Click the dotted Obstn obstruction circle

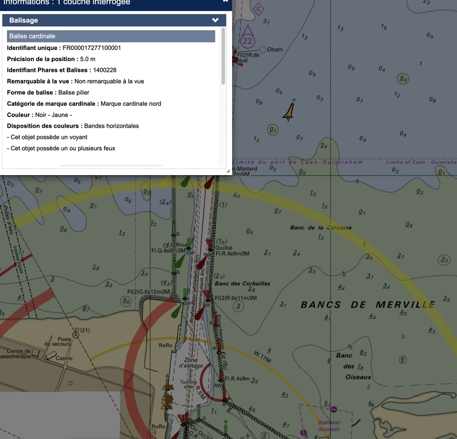click(263, 49)
